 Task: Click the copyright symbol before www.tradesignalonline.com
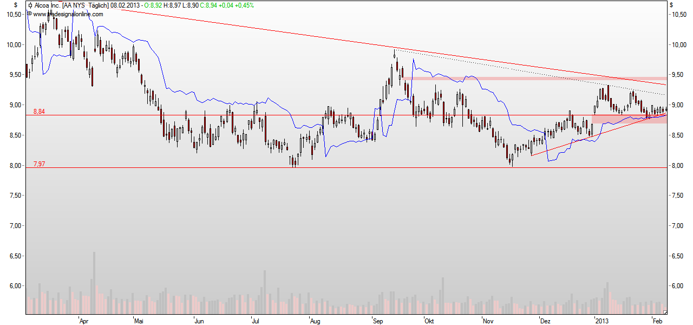[30, 14]
